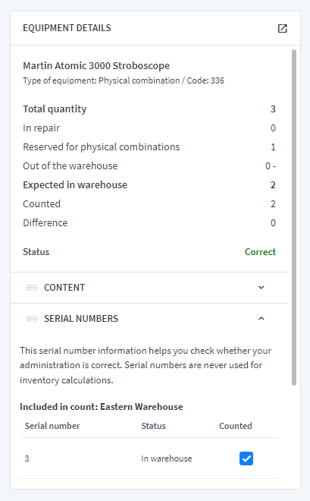
Task: Click the EQUIPMENT DETAILS heading
Action: coord(67,28)
